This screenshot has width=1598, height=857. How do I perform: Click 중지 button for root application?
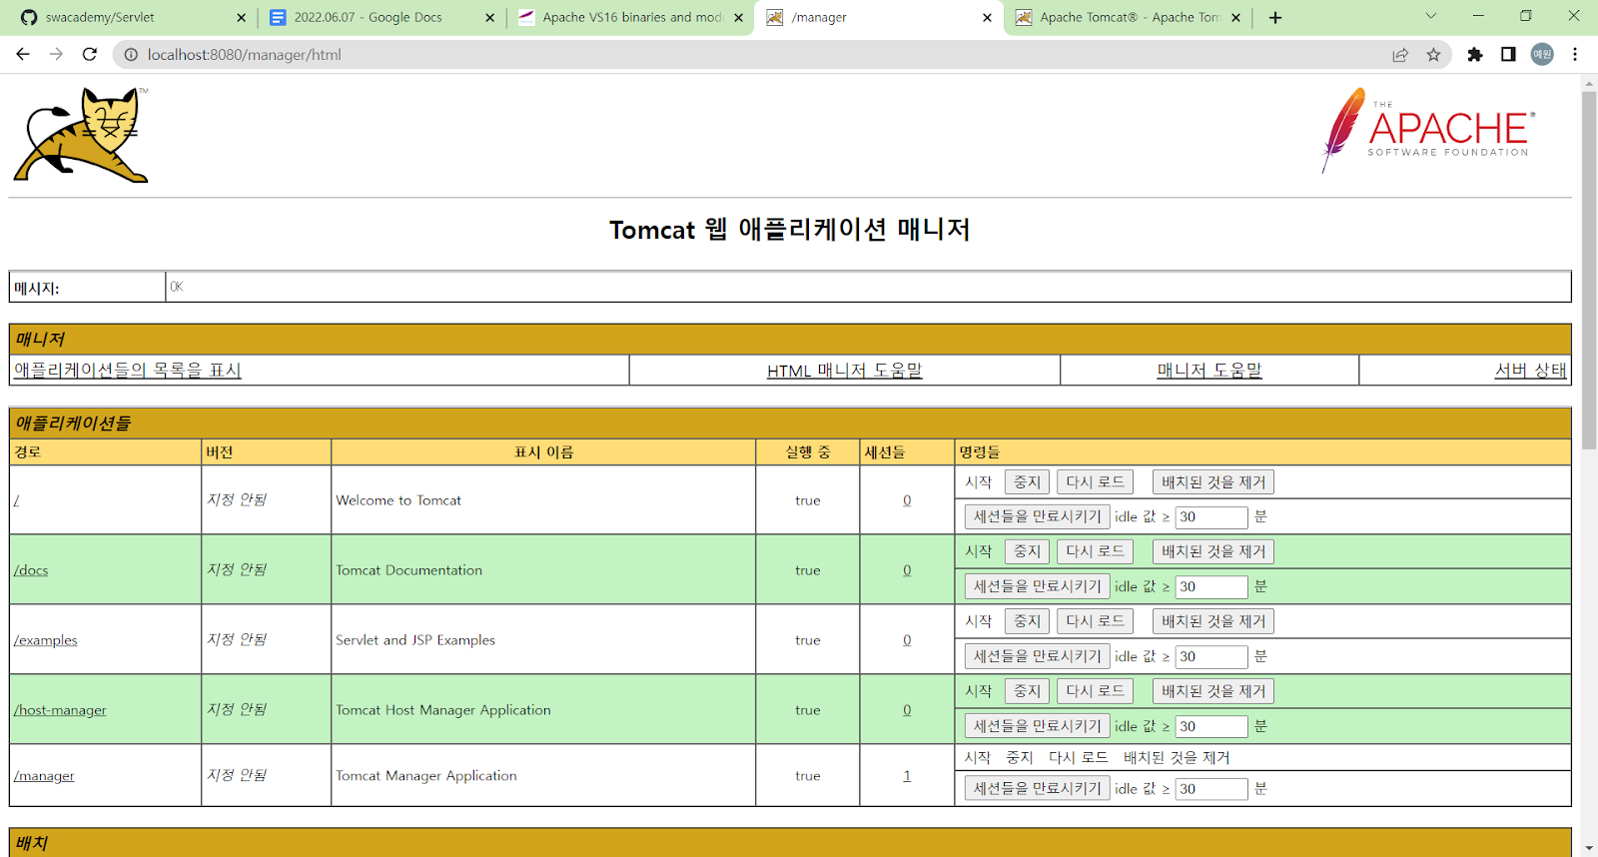coord(1027,482)
